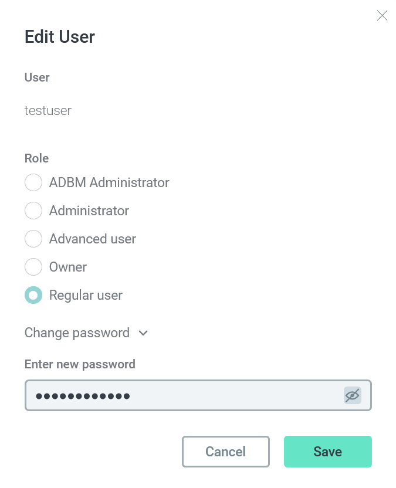Click the Enter new password label
This screenshot has height=488, width=396.
[80, 364]
